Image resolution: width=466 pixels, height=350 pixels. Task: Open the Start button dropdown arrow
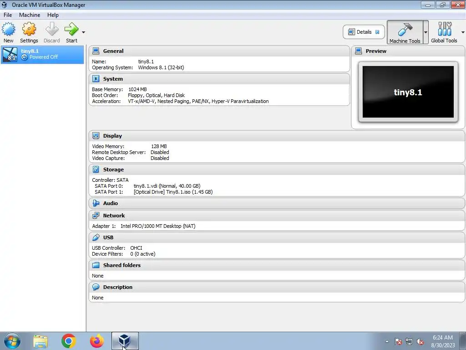click(84, 32)
